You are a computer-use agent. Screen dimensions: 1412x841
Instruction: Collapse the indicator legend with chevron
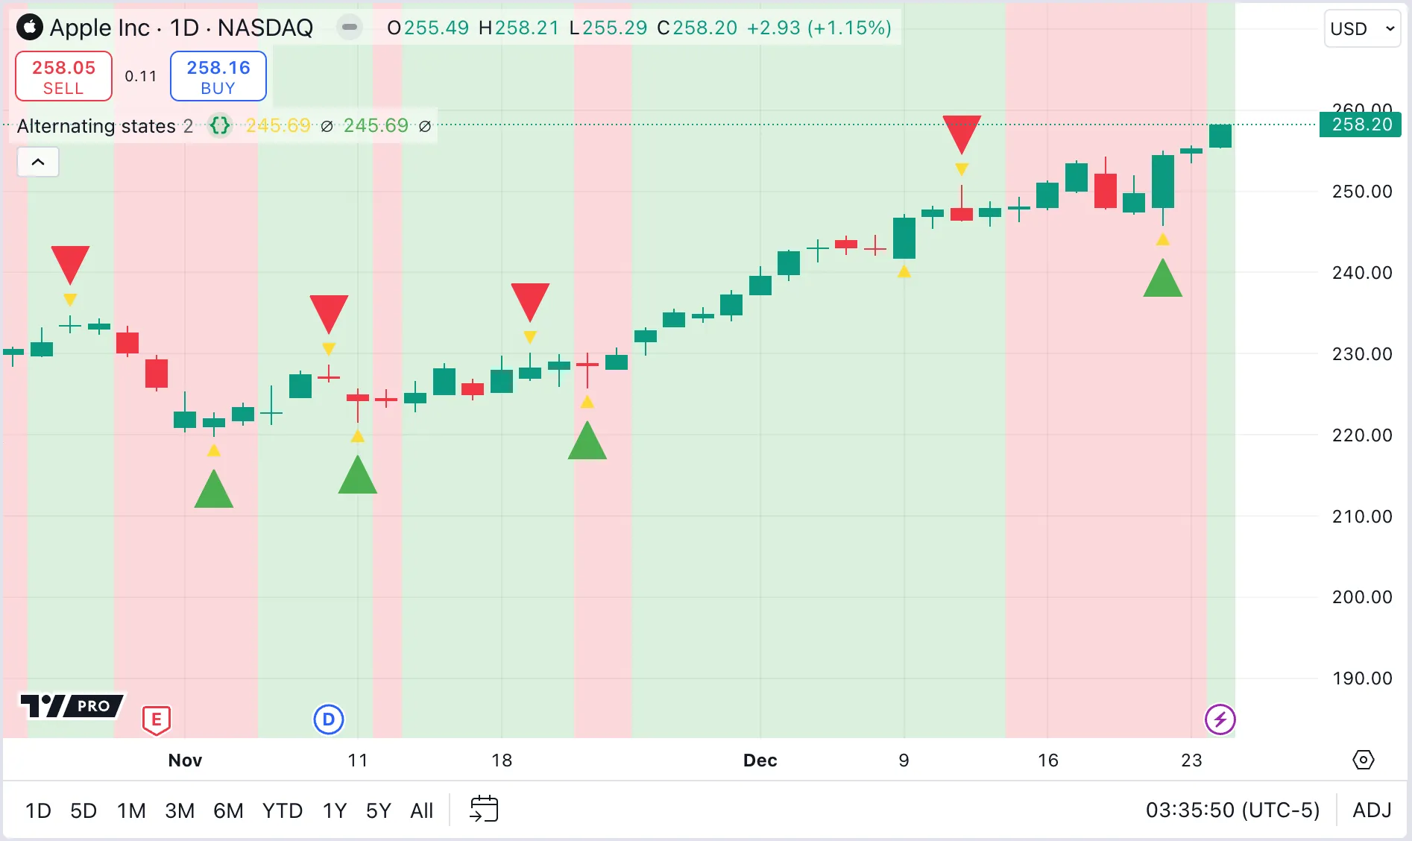tap(38, 162)
